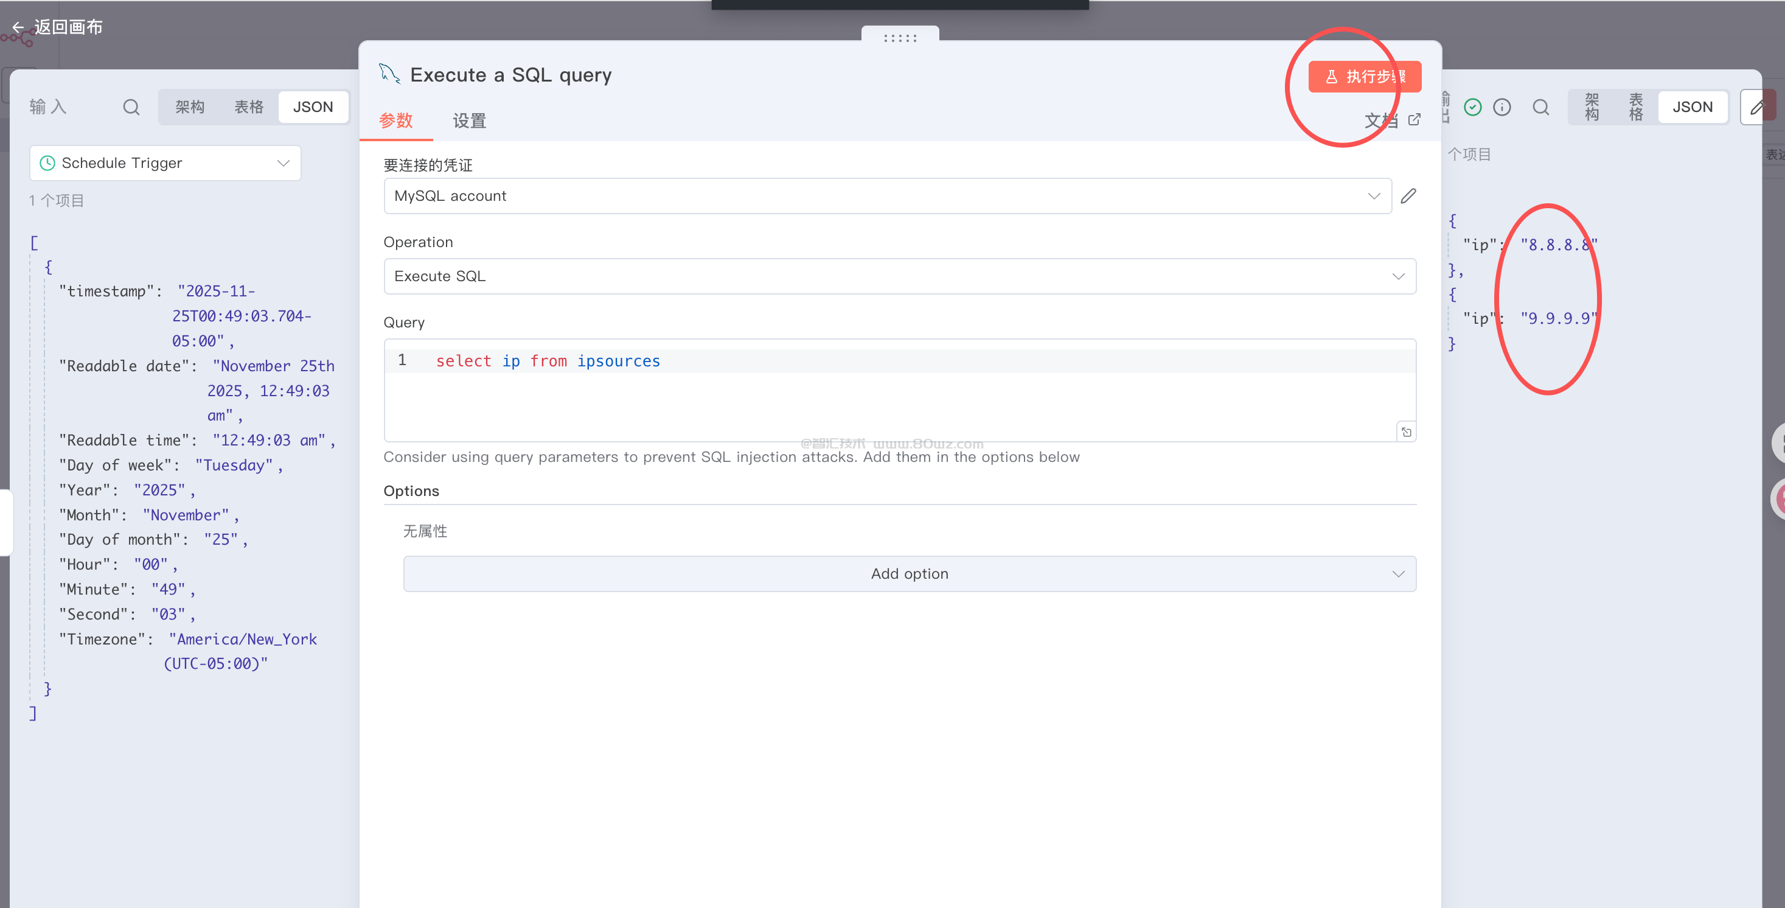Image resolution: width=1785 pixels, height=908 pixels.
Task: Click the input panel search icon
Action: (x=131, y=107)
